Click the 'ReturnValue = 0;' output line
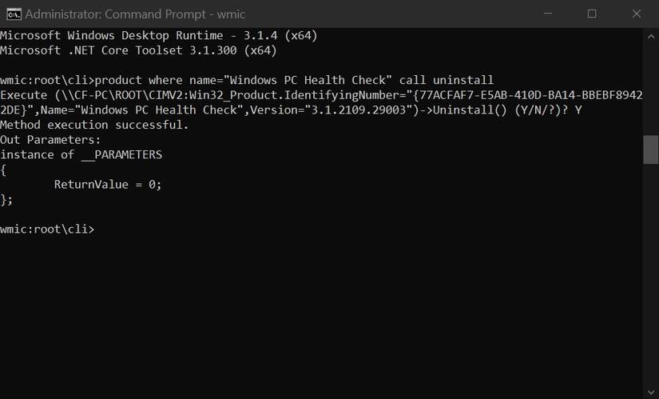Image resolution: width=659 pixels, height=399 pixels. pyautogui.click(x=108, y=185)
